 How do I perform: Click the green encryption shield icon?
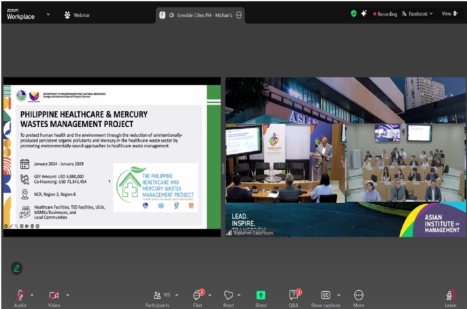coord(353,13)
